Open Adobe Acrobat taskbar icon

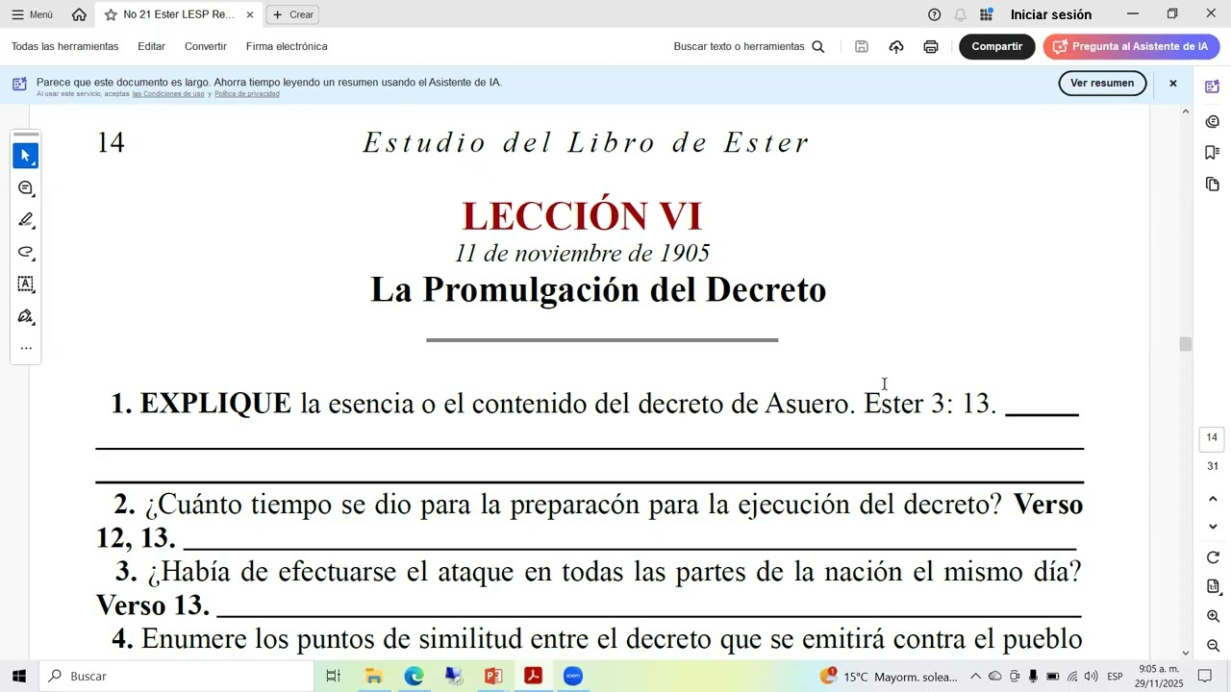tap(533, 677)
